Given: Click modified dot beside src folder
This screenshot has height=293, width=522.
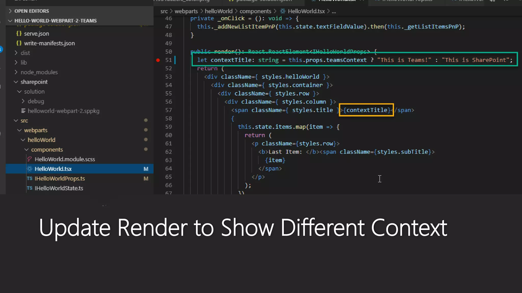Looking at the screenshot, I should pyautogui.click(x=146, y=120).
